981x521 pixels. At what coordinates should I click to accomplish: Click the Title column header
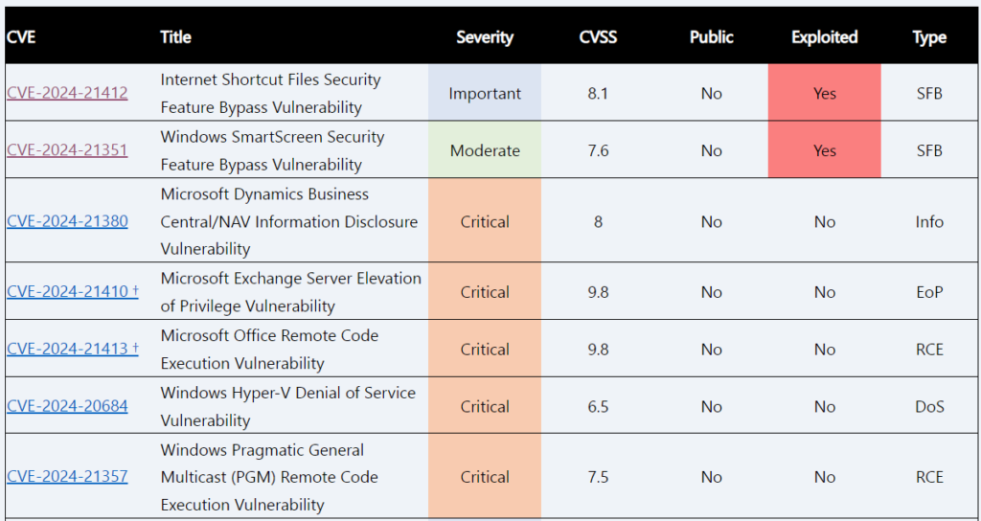175,37
